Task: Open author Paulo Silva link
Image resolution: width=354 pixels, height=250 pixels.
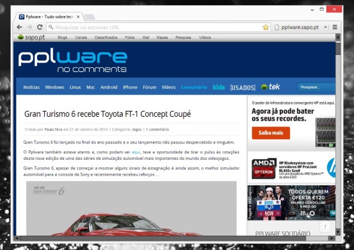Action: pyautogui.click(x=53, y=130)
